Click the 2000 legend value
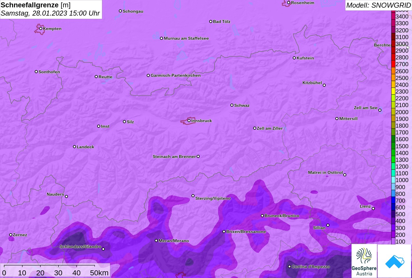Image resolution: width=412 pixels, height=278 pixels. pos(402,112)
